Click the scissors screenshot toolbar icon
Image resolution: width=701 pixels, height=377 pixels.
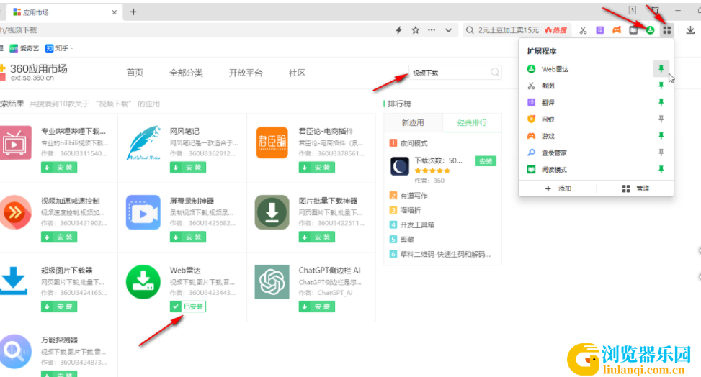click(583, 30)
